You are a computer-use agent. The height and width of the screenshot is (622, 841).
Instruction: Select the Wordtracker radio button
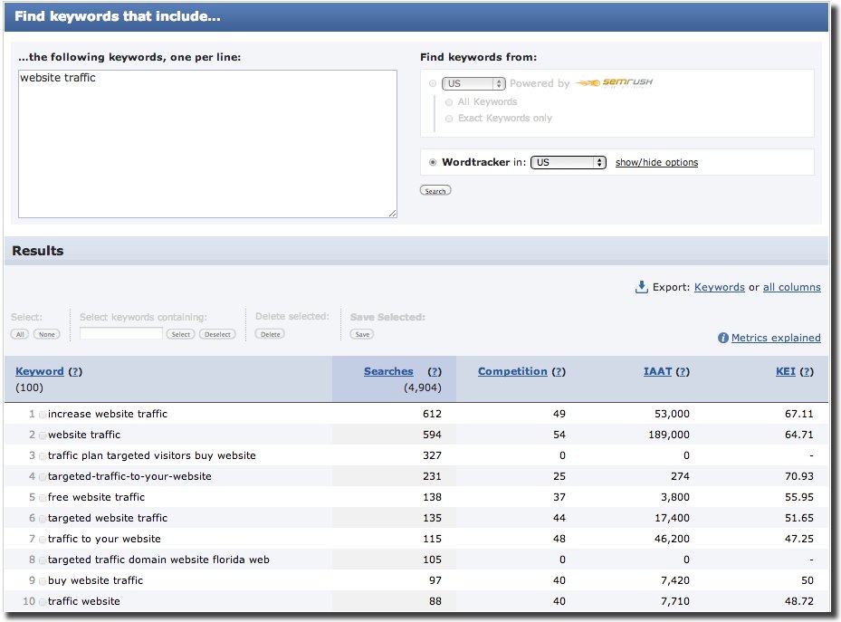coord(433,161)
